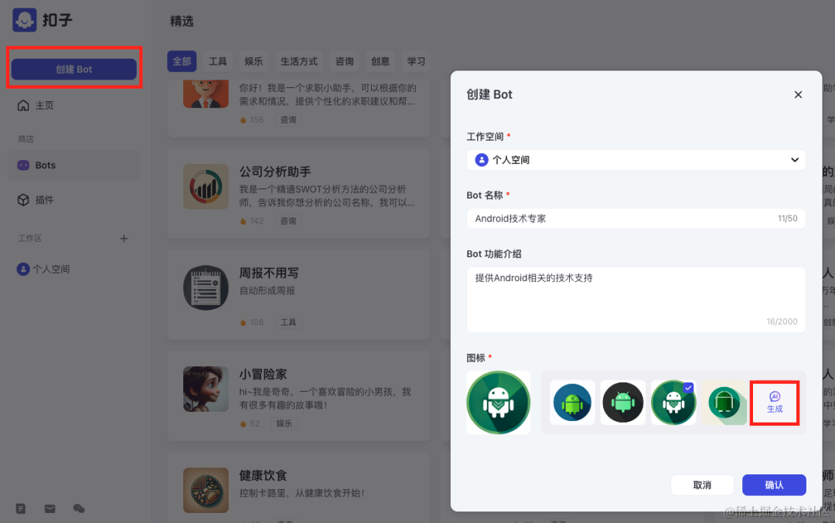Click the AI 生成 icon generator
The width and height of the screenshot is (835, 523).
pos(775,402)
